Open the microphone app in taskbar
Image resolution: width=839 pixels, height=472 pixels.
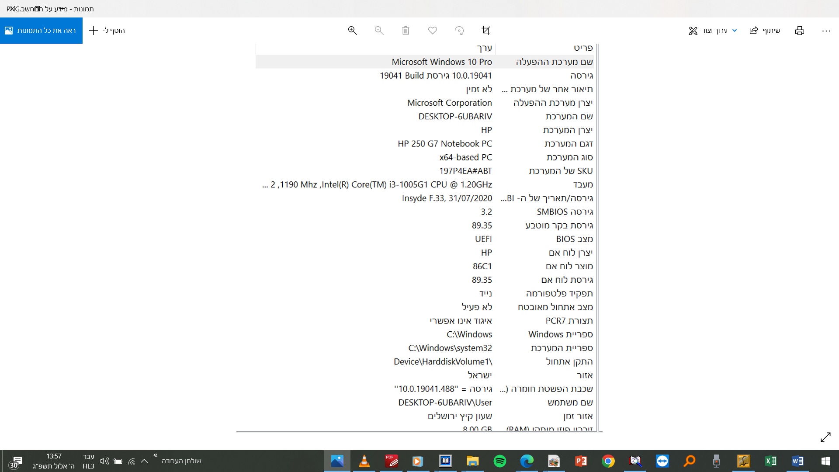716,461
